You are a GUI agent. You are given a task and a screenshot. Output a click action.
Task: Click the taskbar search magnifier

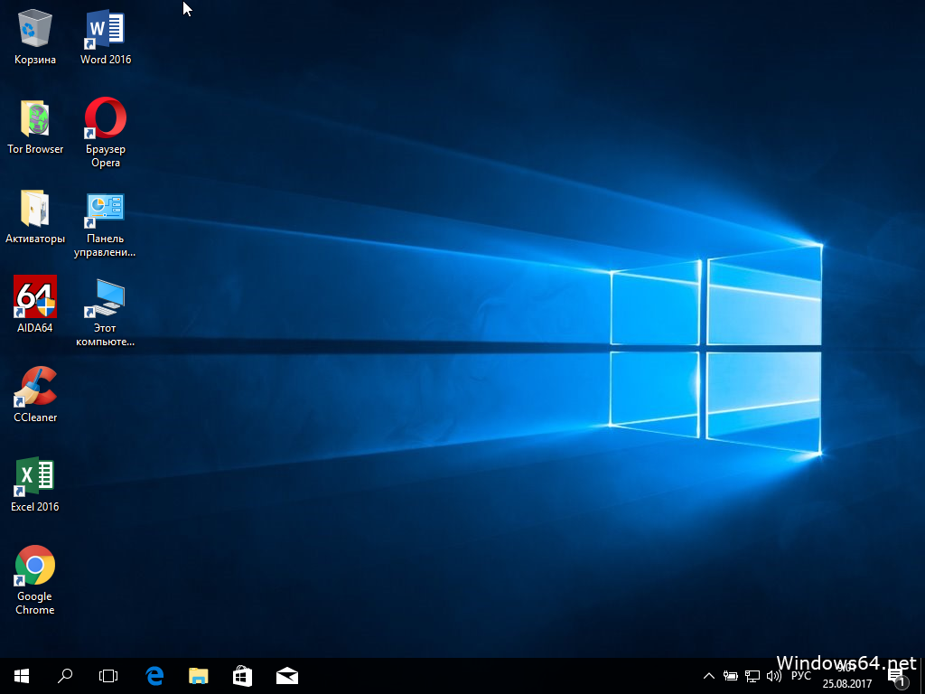pyautogui.click(x=65, y=675)
